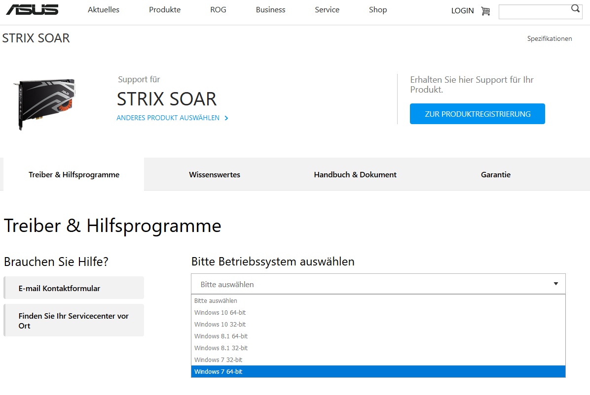Click the ASUS logo
The image size is (590, 395).
pos(33,10)
